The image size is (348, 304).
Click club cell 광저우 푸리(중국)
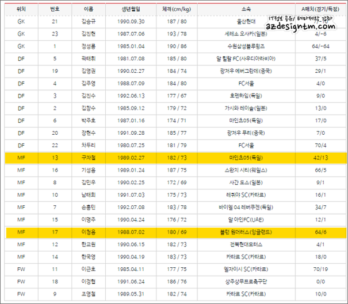246,133
